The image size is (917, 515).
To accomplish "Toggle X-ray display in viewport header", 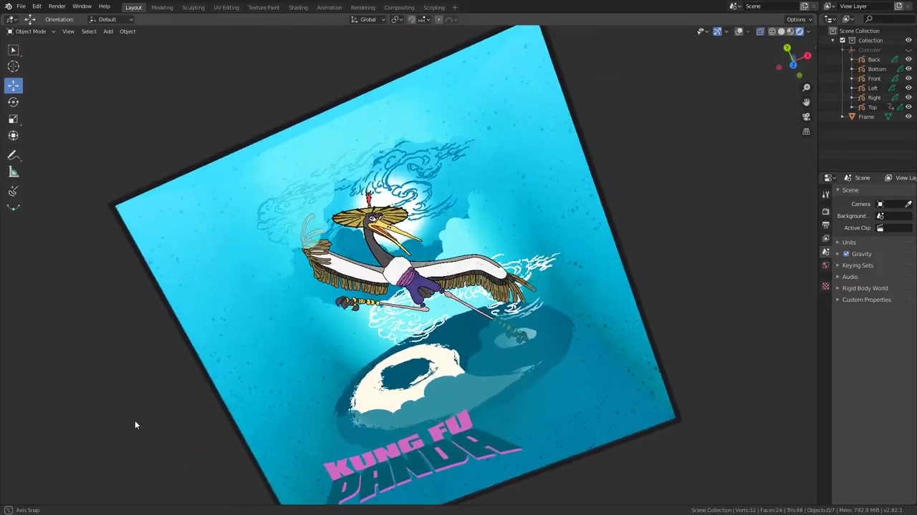I will coord(760,31).
